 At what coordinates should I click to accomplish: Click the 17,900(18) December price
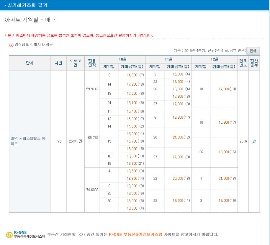point(227,89)
